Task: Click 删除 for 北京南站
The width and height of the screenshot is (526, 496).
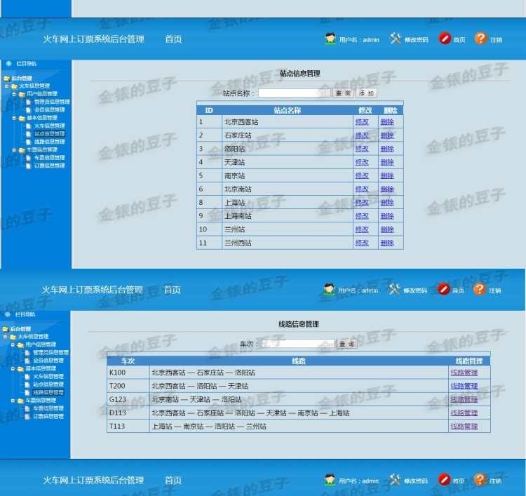Action: click(x=386, y=189)
